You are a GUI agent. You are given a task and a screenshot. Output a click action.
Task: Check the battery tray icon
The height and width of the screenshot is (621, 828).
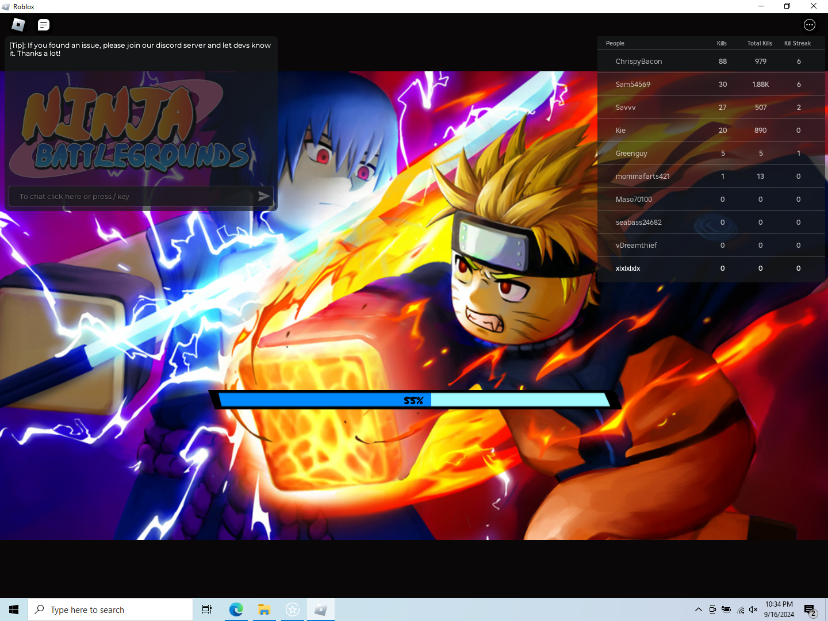726,609
